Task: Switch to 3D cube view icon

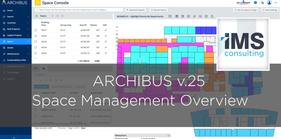Action: [x=206, y=16]
